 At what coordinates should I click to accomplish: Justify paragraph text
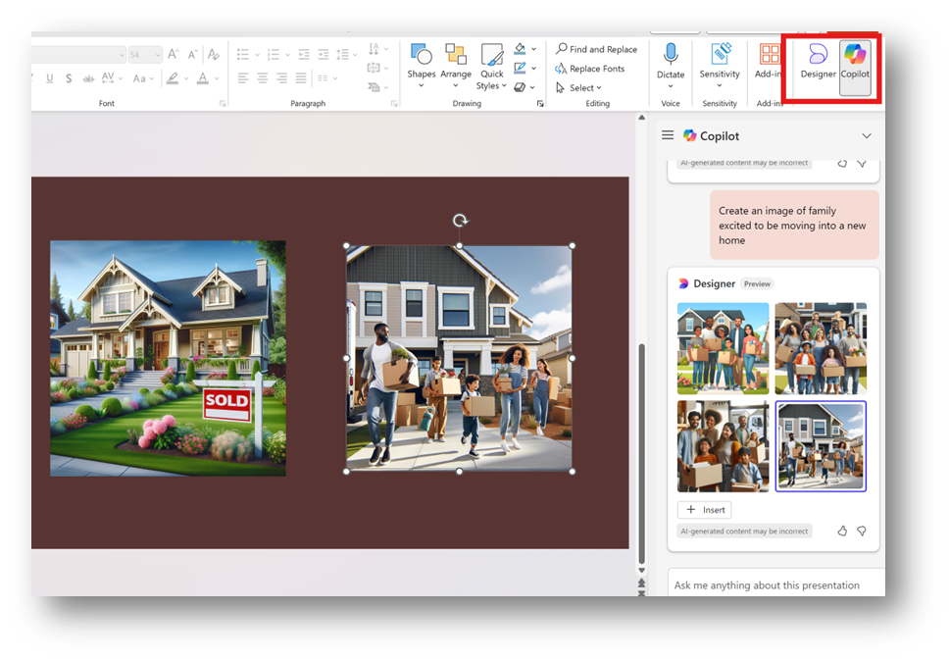point(301,77)
